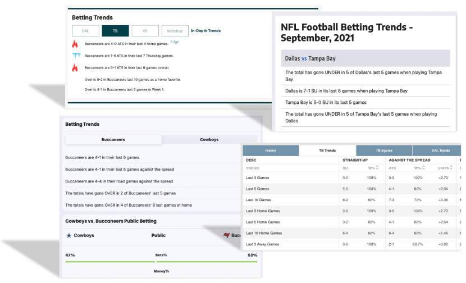Select the DAL team toggle button
The width and height of the screenshot is (466, 283).
pos(85,31)
